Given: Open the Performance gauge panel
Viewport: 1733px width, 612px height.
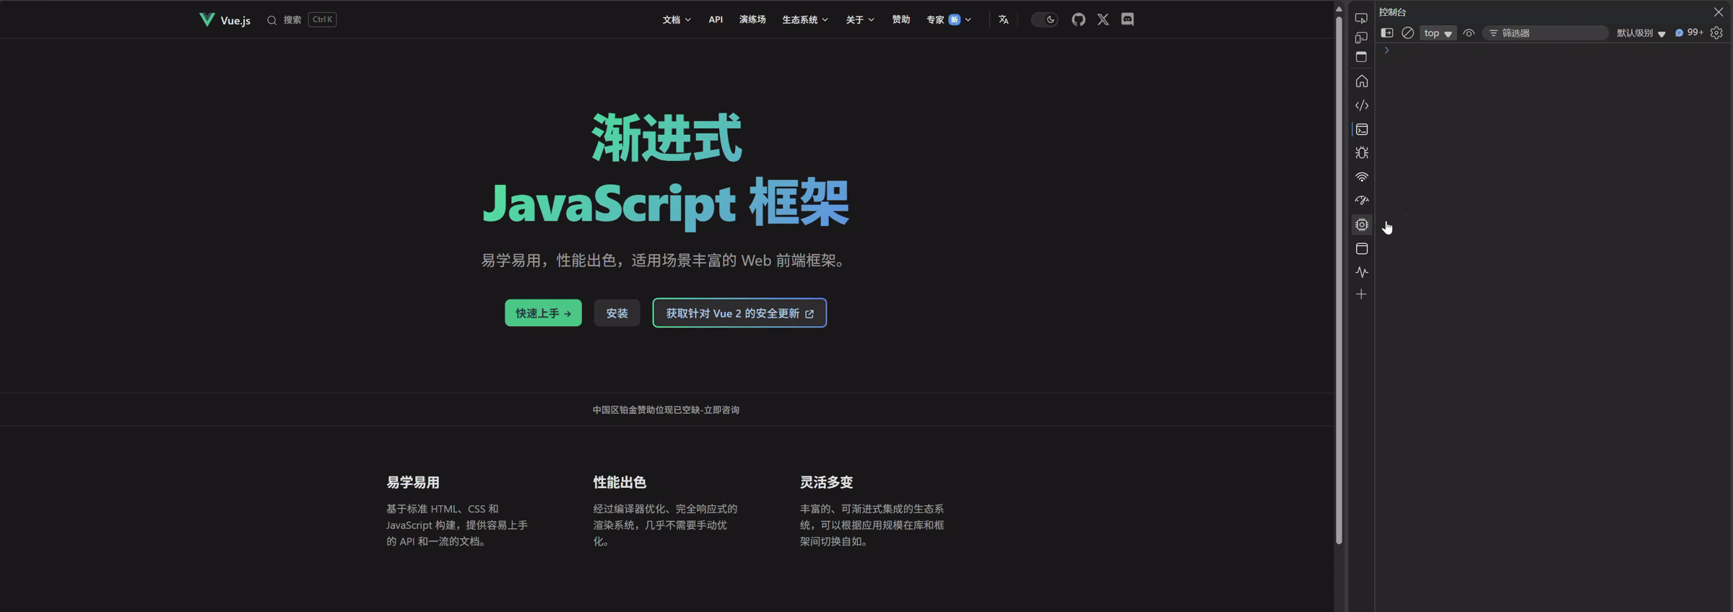Looking at the screenshot, I should coord(1361,201).
